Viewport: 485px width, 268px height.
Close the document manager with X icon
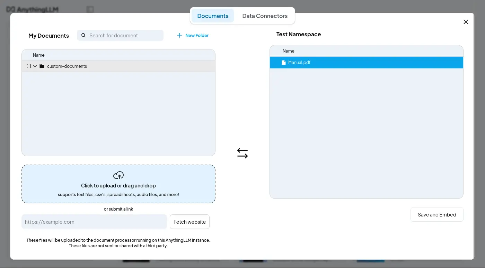coord(466,22)
